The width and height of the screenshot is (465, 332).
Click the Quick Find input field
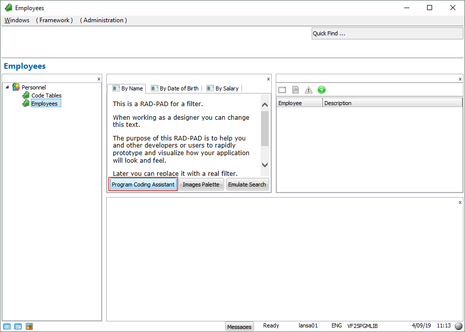tap(387, 33)
